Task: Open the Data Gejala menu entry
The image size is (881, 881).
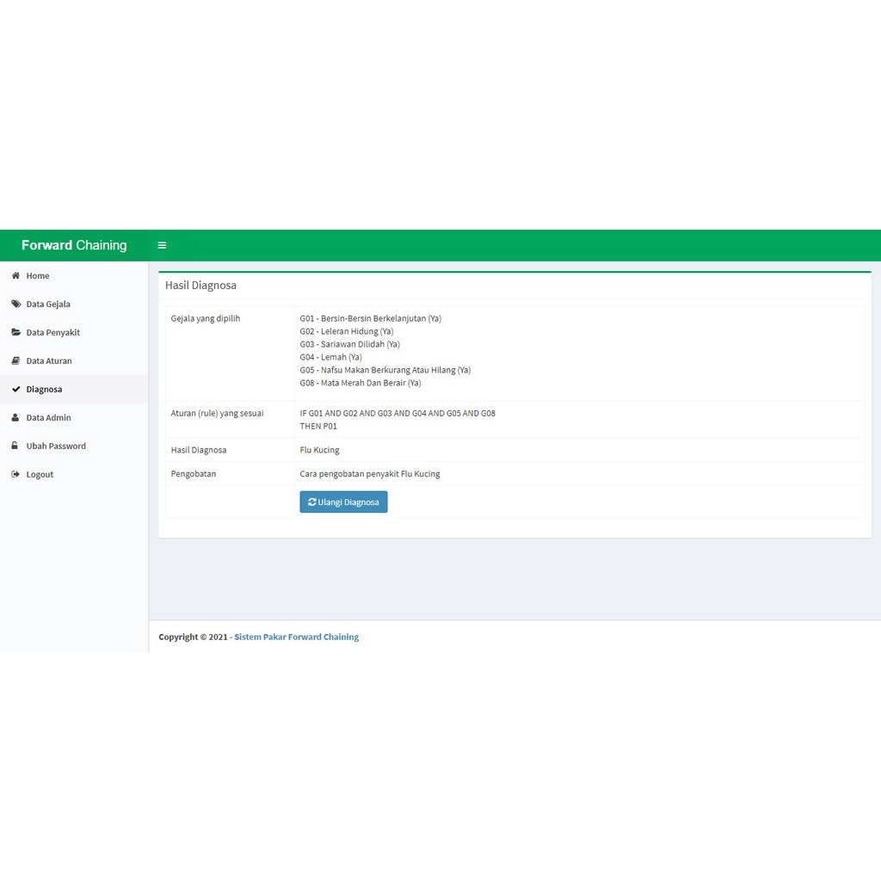Action: [48, 304]
